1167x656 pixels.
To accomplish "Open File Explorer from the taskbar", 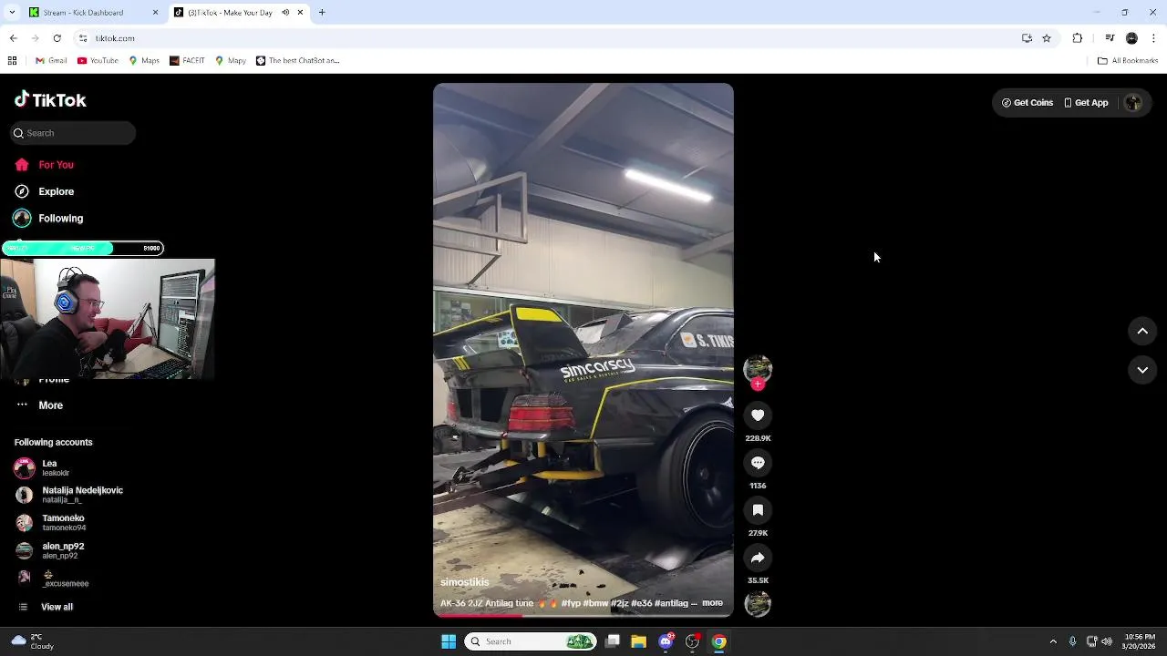I will 639,641.
